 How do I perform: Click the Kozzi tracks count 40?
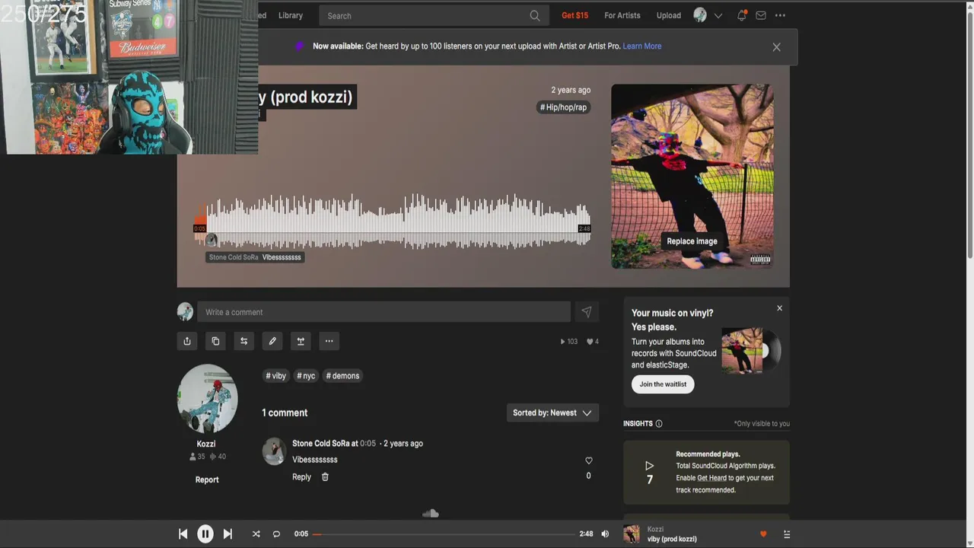tap(218, 457)
